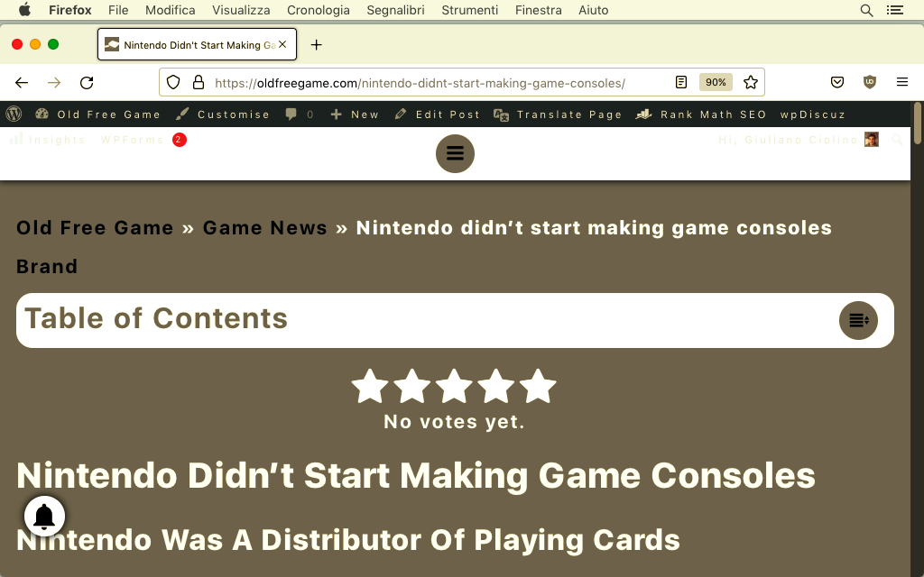Open the Rank Math SEO menu
This screenshot has width=924, height=577.
(x=701, y=114)
